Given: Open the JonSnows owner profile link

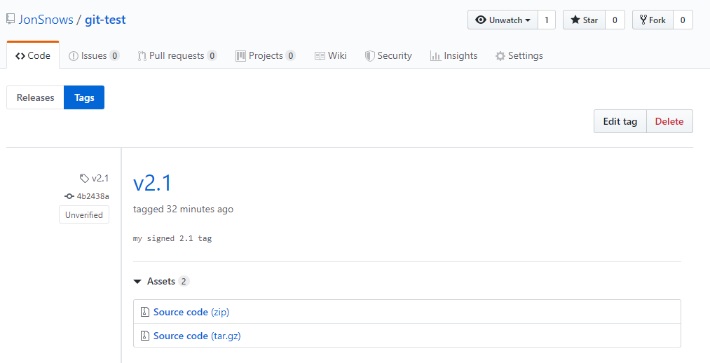Looking at the screenshot, I should [46, 20].
